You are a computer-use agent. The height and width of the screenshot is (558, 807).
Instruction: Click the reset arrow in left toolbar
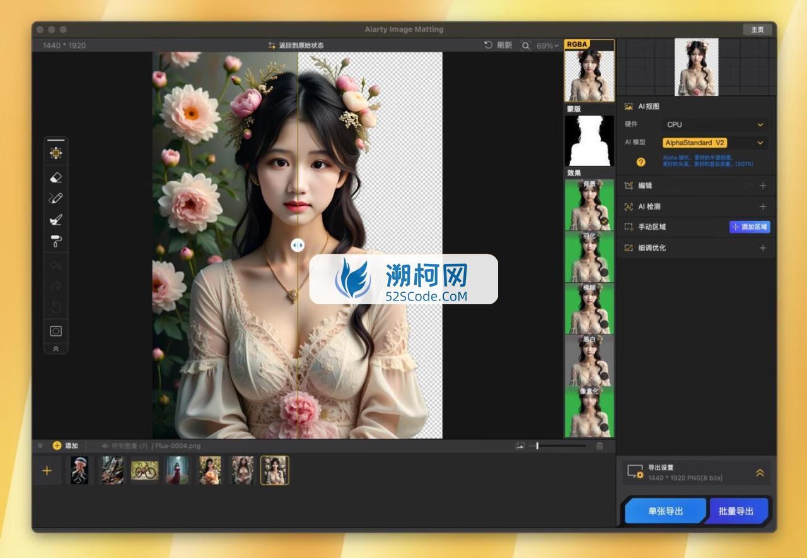point(56,307)
